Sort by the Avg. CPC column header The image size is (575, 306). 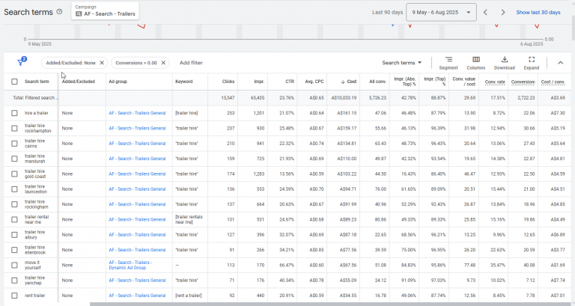314,82
